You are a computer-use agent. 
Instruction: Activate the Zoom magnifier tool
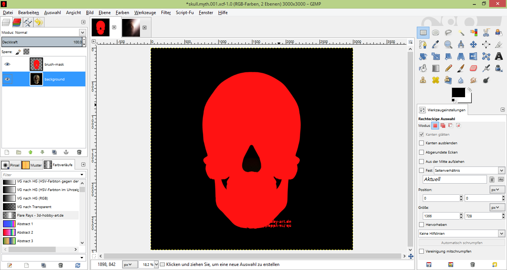coord(448,45)
